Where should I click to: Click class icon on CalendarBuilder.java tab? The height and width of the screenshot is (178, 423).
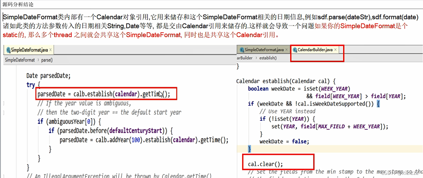(x=295, y=50)
